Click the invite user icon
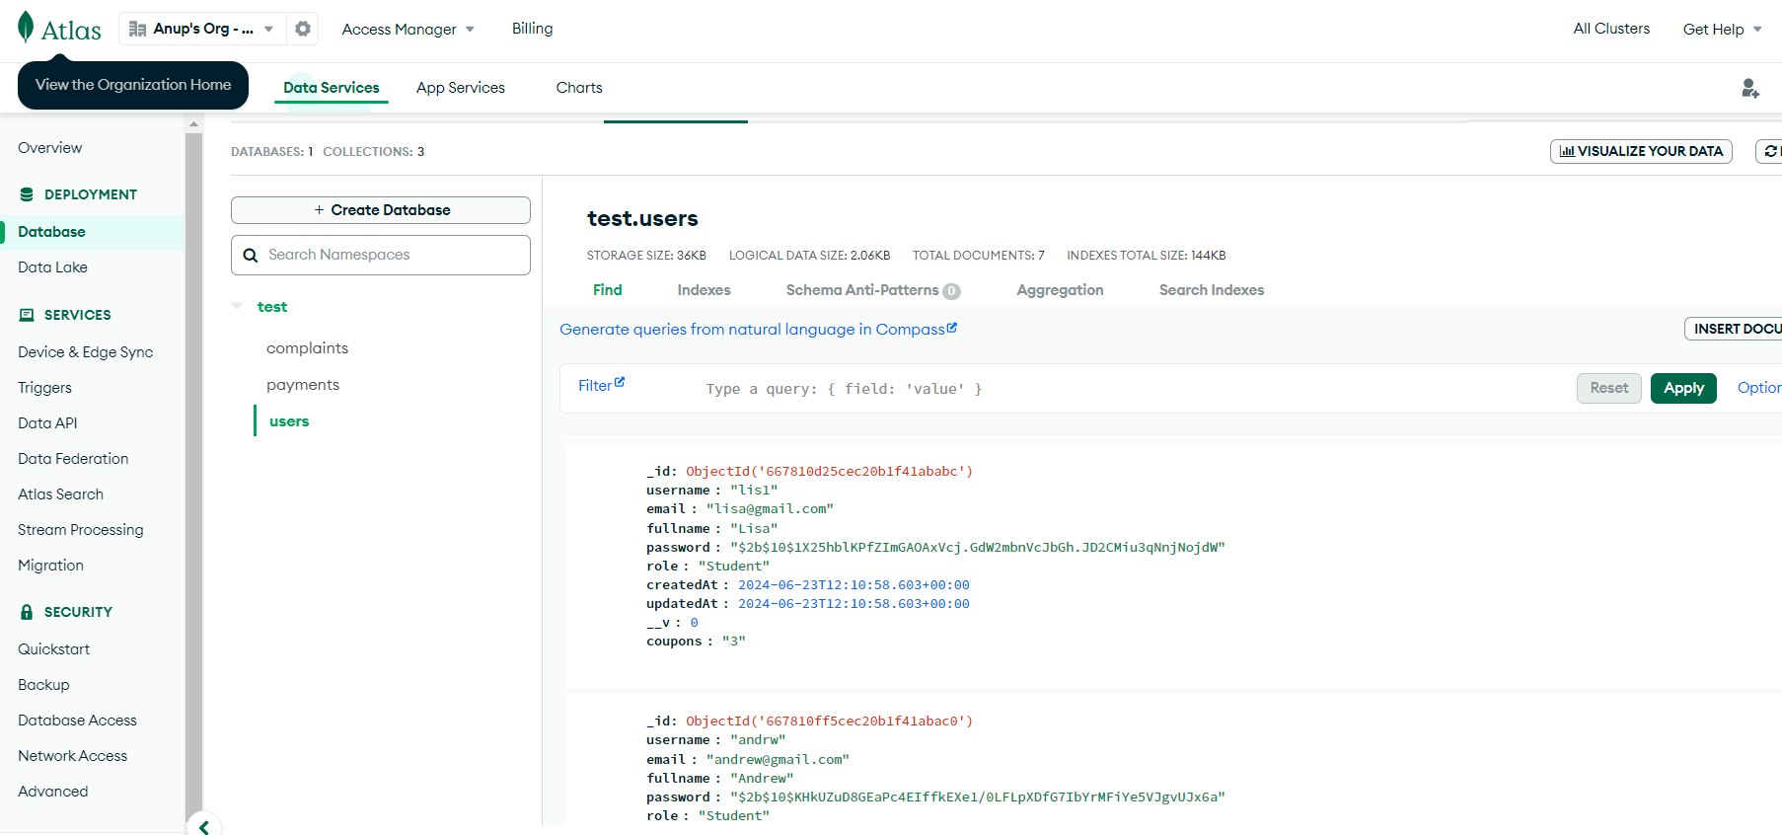 click(x=1750, y=89)
